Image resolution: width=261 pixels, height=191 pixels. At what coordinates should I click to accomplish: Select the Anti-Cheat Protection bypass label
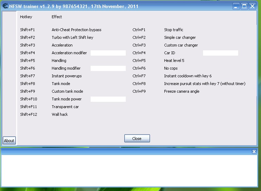(x=76, y=30)
